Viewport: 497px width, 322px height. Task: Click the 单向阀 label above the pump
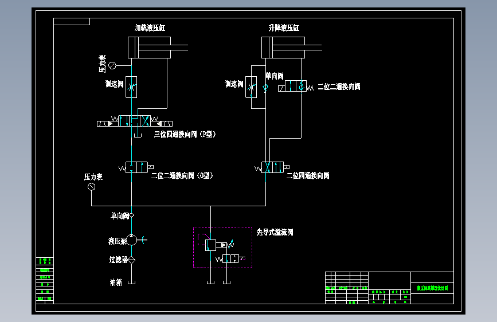point(119,216)
